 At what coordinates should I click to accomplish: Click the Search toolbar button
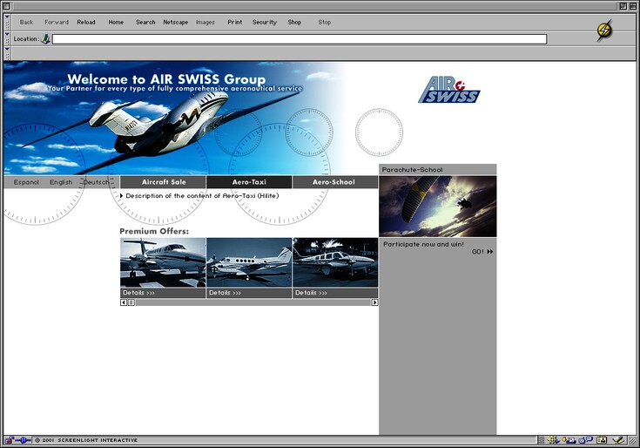[145, 22]
